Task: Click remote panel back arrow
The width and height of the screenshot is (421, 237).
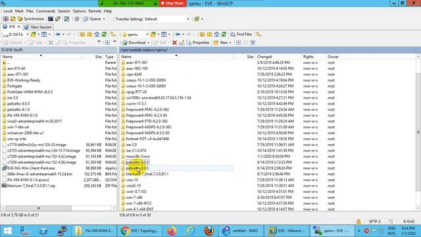Action: 178,34
